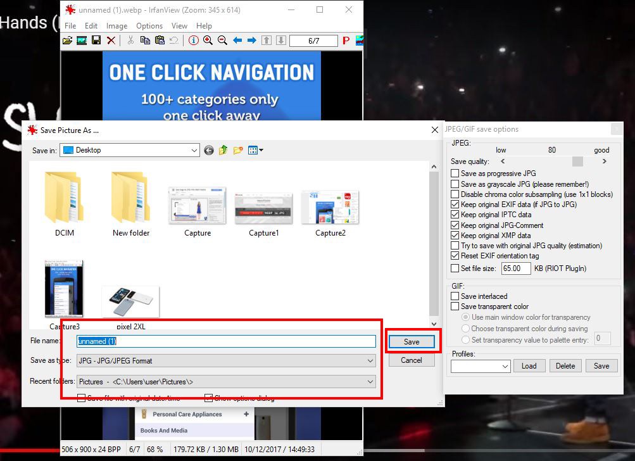Click the Save button in the dialog
The height and width of the screenshot is (461, 635).
coord(411,341)
